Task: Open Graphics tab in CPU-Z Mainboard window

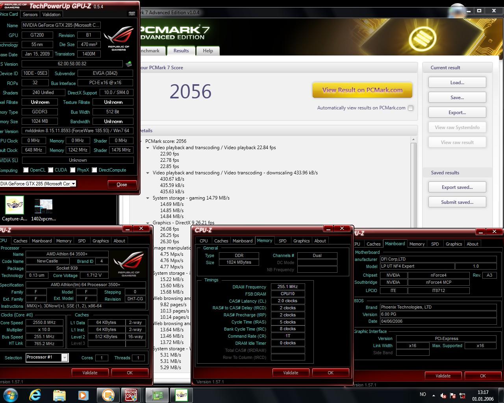Action: (454, 244)
